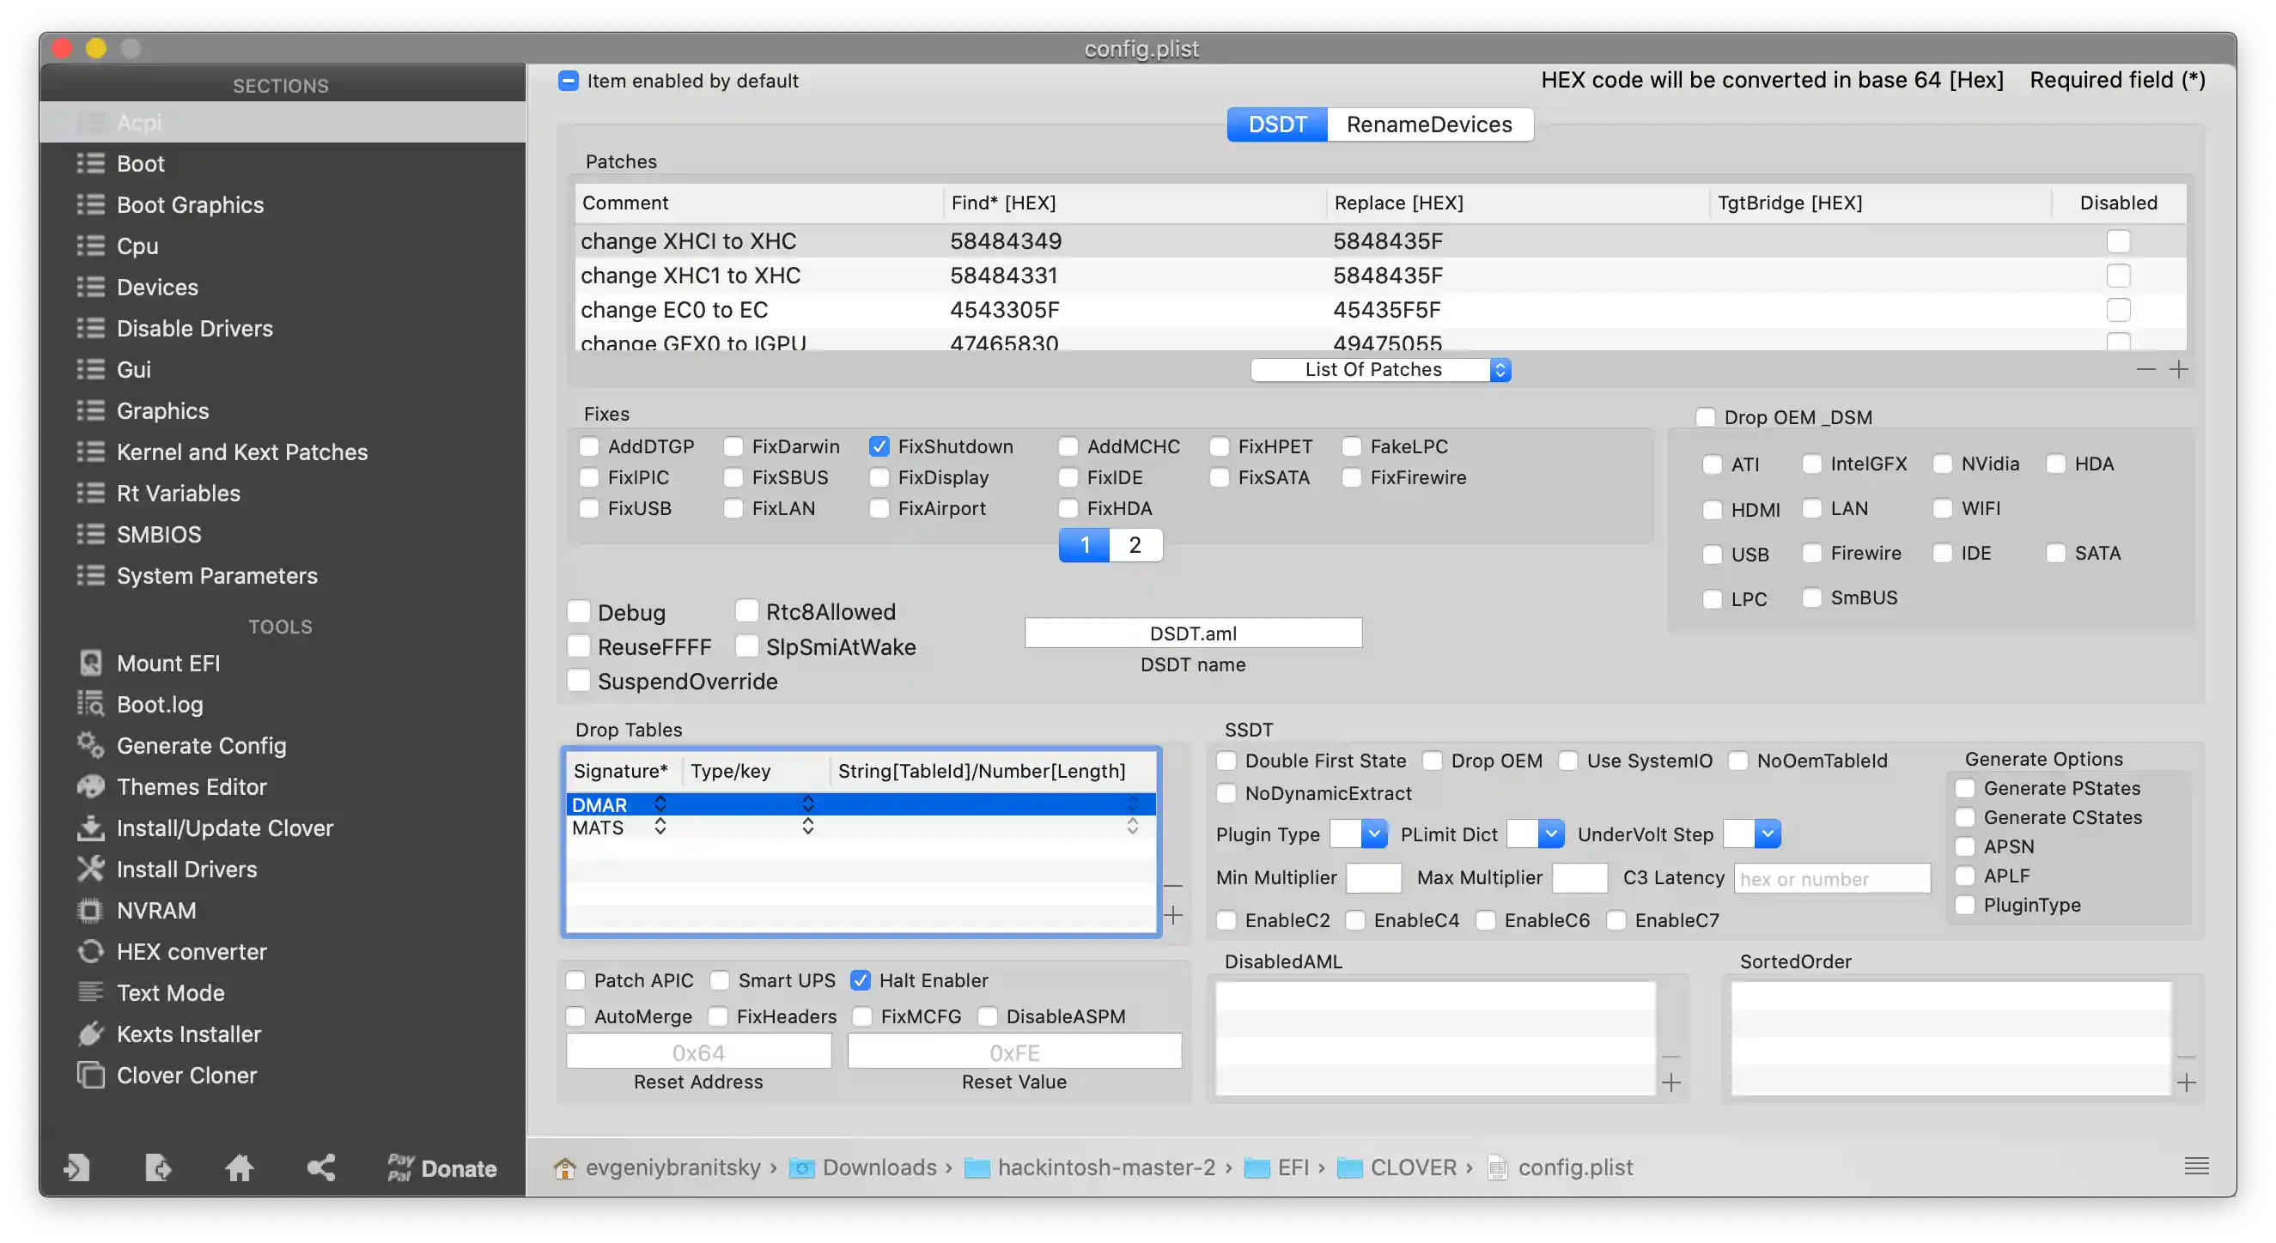Click the share icon in bottom toolbar
Viewport: 2276px width, 1243px height.
(x=320, y=1168)
